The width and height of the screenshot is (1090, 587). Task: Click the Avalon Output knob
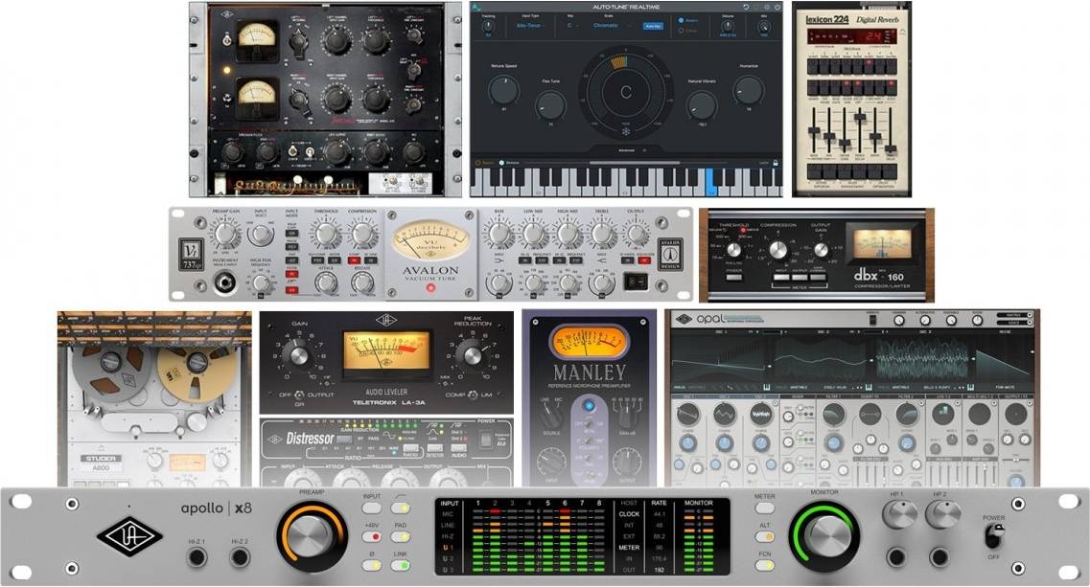click(x=636, y=234)
